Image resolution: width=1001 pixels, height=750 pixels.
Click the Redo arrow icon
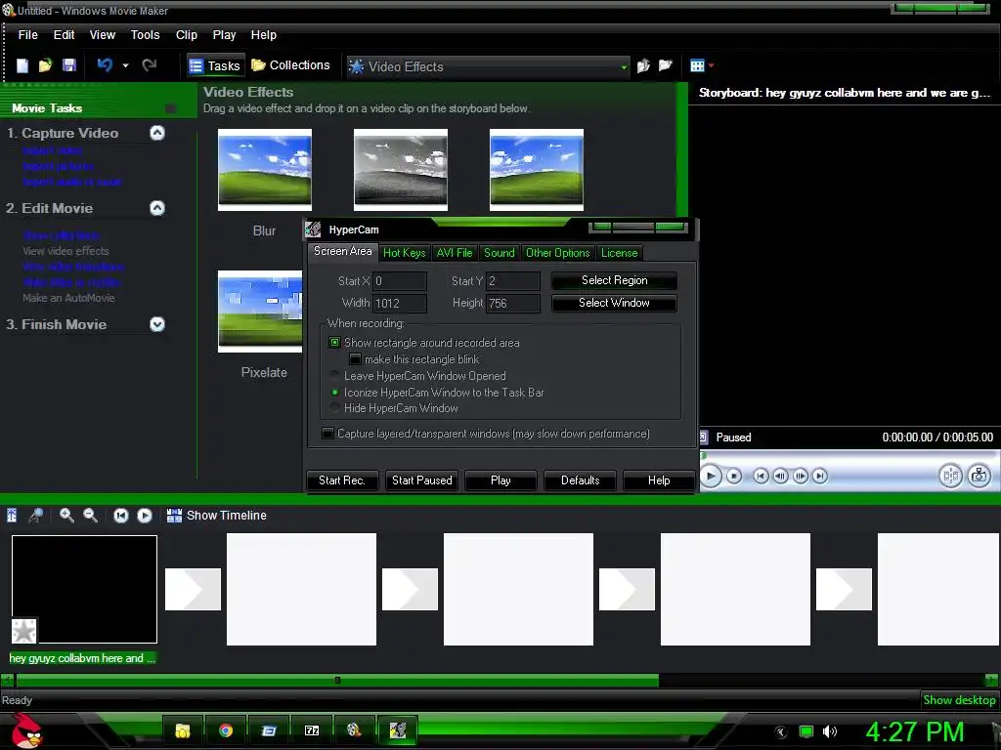[x=150, y=65]
